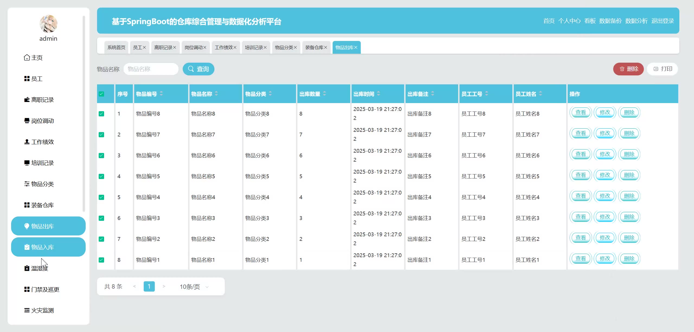The height and width of the screenshot is (332, 694).
Task: Click the admin avatar picture
Action: 48,24
